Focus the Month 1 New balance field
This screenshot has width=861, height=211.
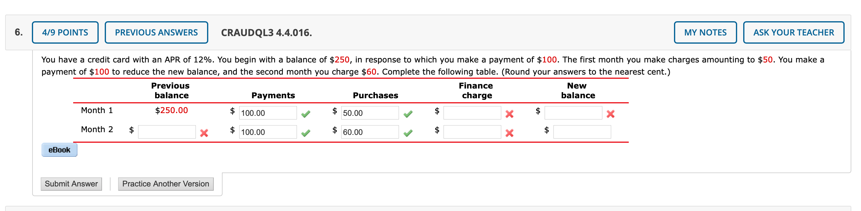tap(573, 113)
